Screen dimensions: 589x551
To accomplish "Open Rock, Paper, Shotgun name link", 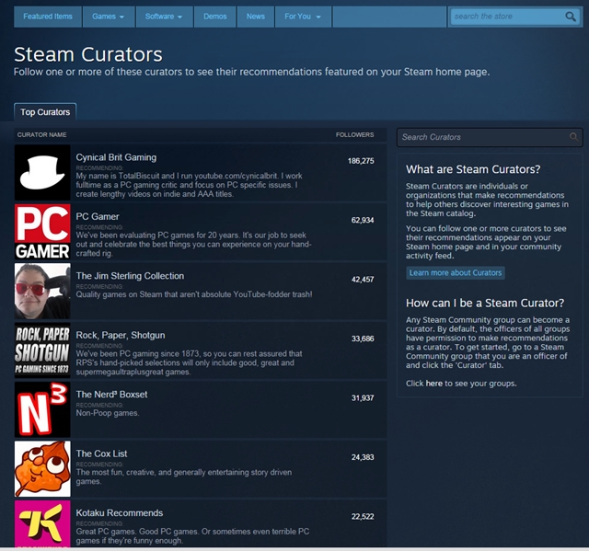I will (x=121, y=335).
